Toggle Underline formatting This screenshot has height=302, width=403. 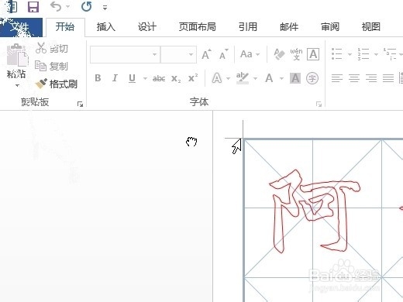pyautogui.click(x=132, y=78)
